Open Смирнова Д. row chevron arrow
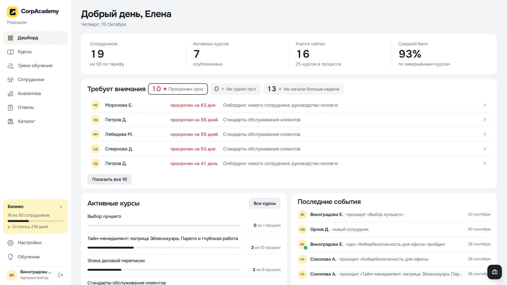This screenshot has width=507, height=285. coord(485,149)
